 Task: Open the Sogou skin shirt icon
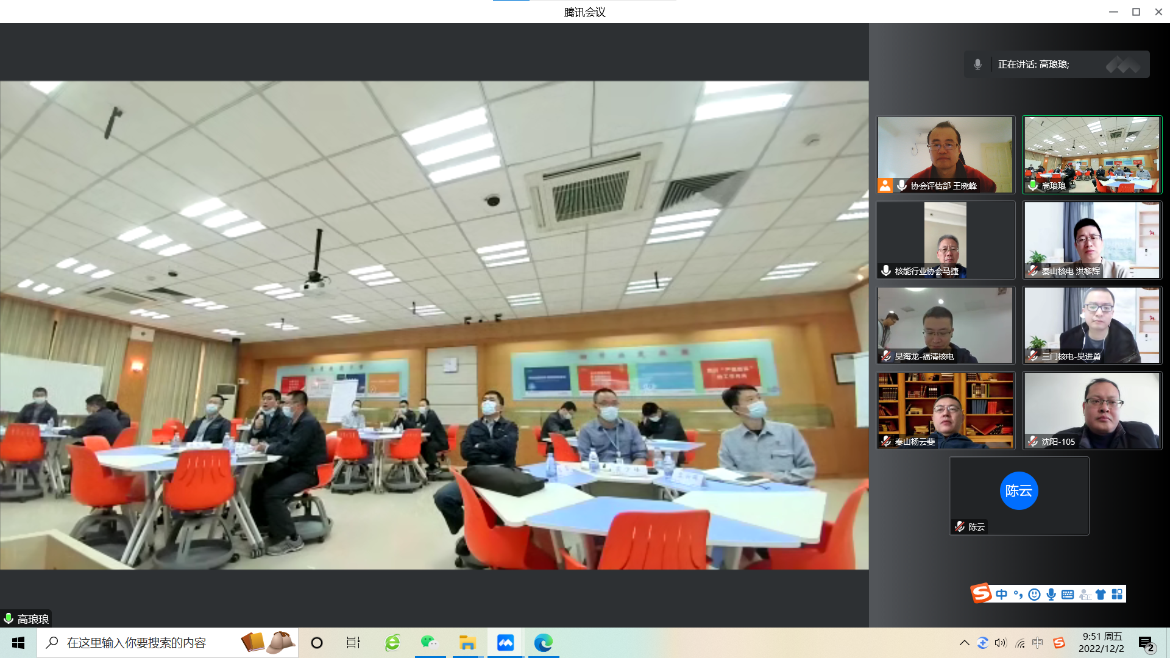point(1101,595)
